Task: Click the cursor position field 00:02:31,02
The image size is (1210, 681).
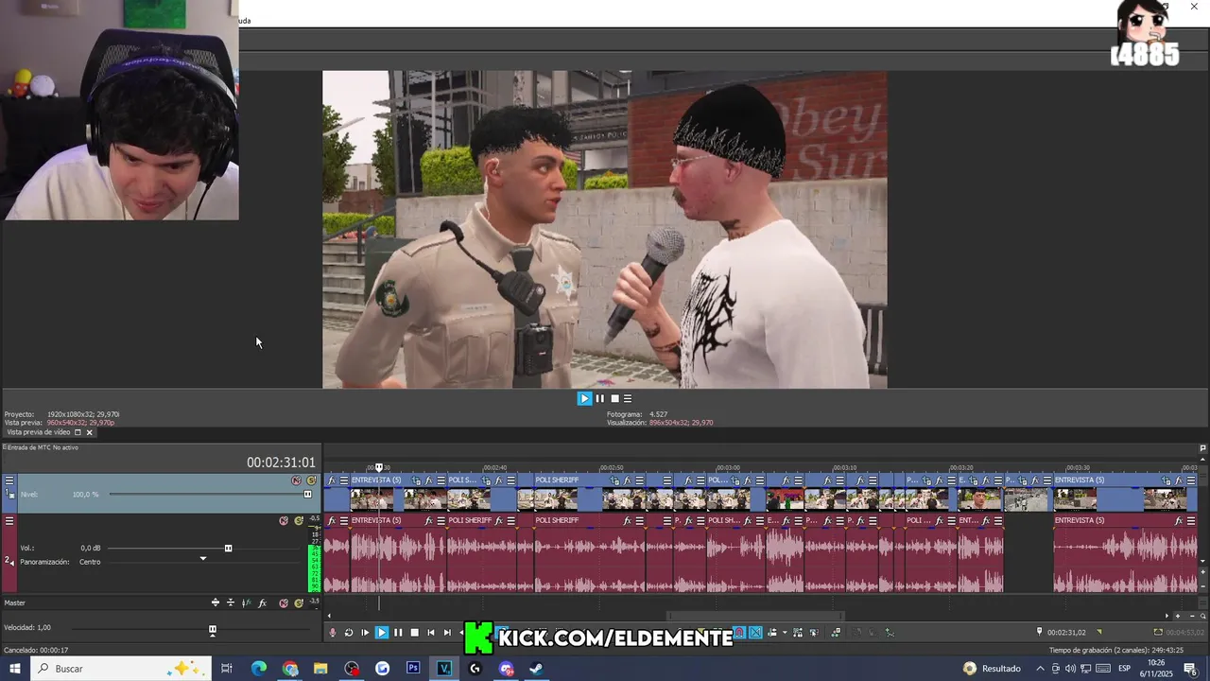Action: point(1066,632)
